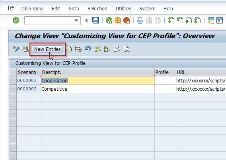Click the Delete row icon
This screenshot has width=226, height=160.
(x=78, y=49)
